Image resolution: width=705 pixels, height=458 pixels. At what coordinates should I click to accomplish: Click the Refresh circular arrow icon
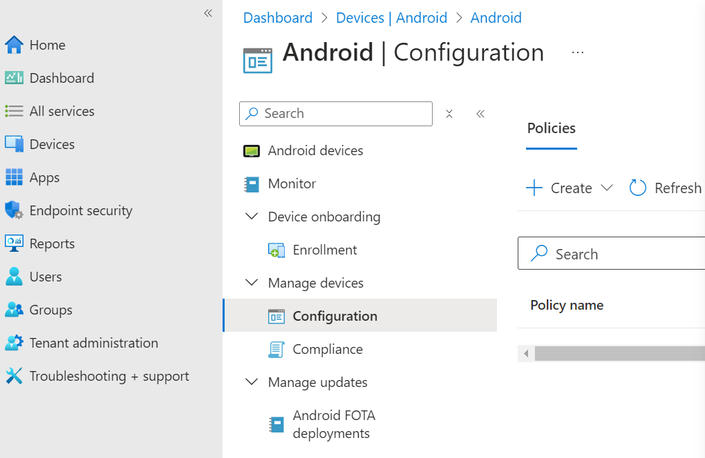point(637,188)
